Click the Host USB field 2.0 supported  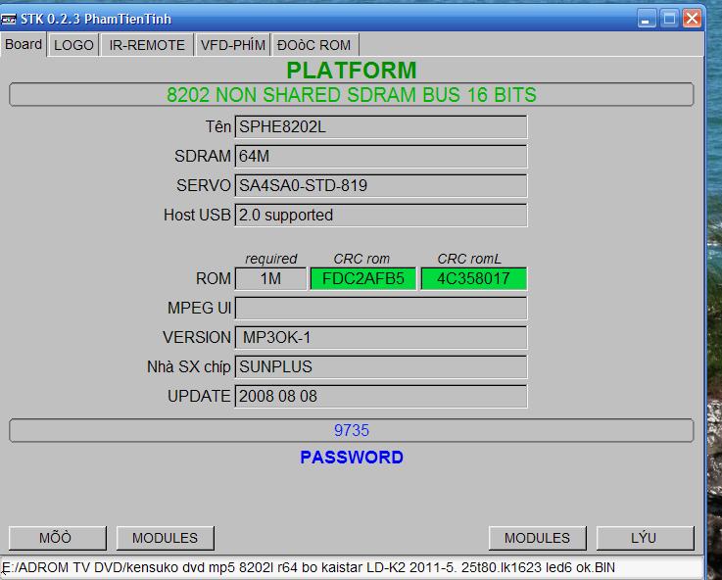pos(381,215)
